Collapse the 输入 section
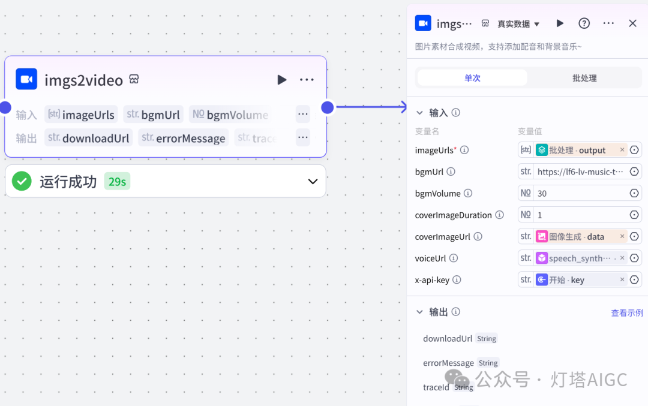The width and height of the screenshot is (648, 406). pos(419,112)
